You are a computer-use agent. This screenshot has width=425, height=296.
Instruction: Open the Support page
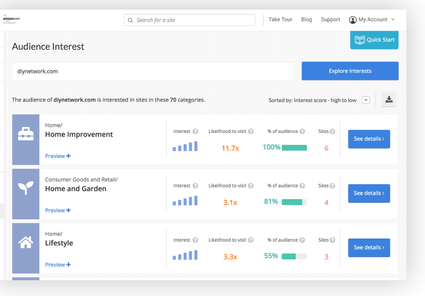coord(330,20)
